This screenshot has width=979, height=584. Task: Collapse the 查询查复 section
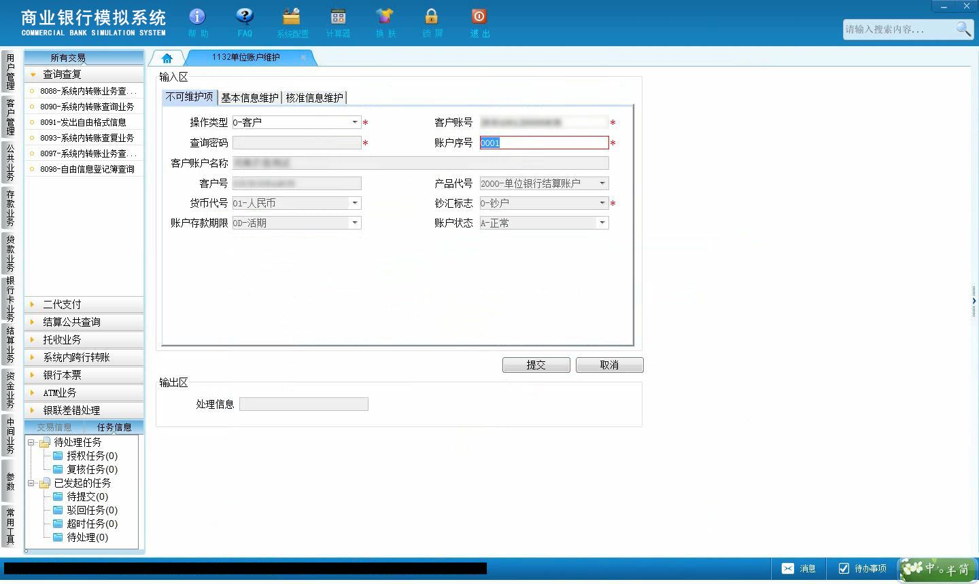[84, 74]
